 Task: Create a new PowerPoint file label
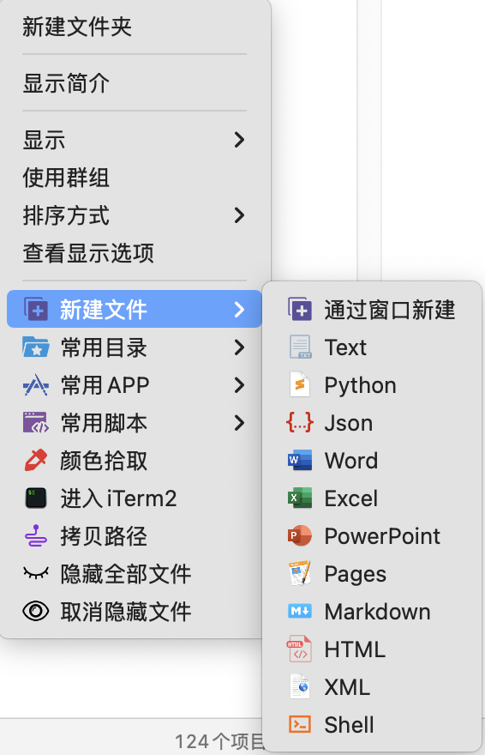pos(382,536)
